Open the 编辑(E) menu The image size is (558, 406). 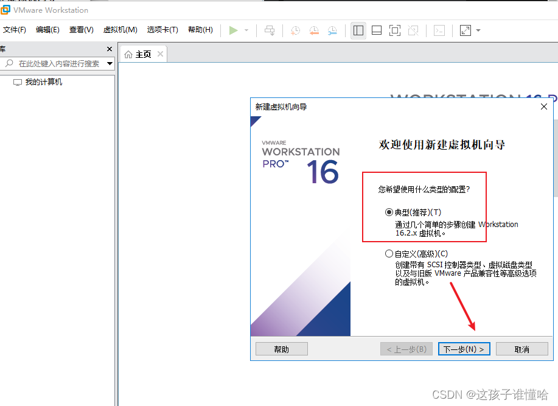click(47, 30)
